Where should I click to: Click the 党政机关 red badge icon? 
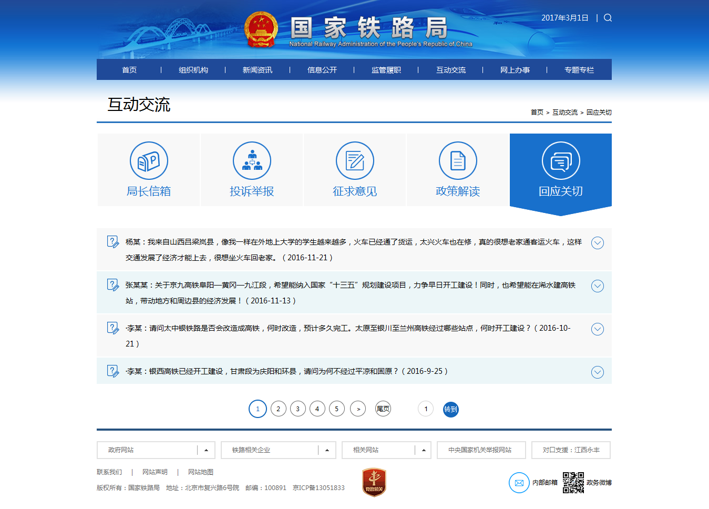click(x=374, y=482)
